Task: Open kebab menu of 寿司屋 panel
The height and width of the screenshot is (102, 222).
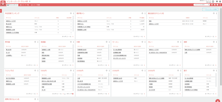Action: click(x=38, y=42)
